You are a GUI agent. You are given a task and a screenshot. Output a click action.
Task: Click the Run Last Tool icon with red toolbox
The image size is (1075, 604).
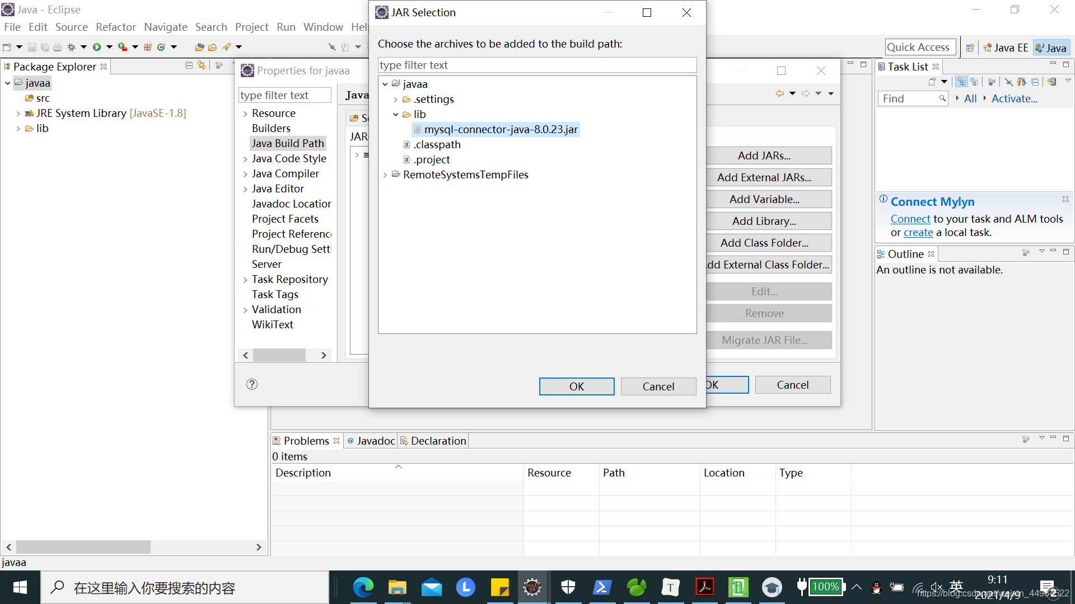click(122, 48)
